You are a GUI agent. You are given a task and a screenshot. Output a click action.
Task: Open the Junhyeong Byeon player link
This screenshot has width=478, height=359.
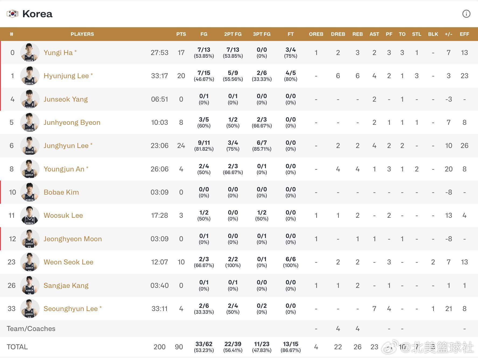(72, 122)
